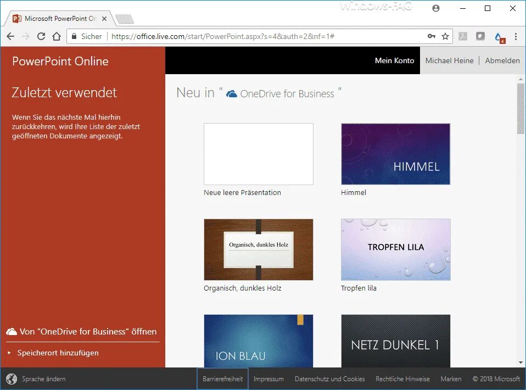
Task: Select the Netz Dunkel 1 template thumbnail
Action: [x=396, y=341]
